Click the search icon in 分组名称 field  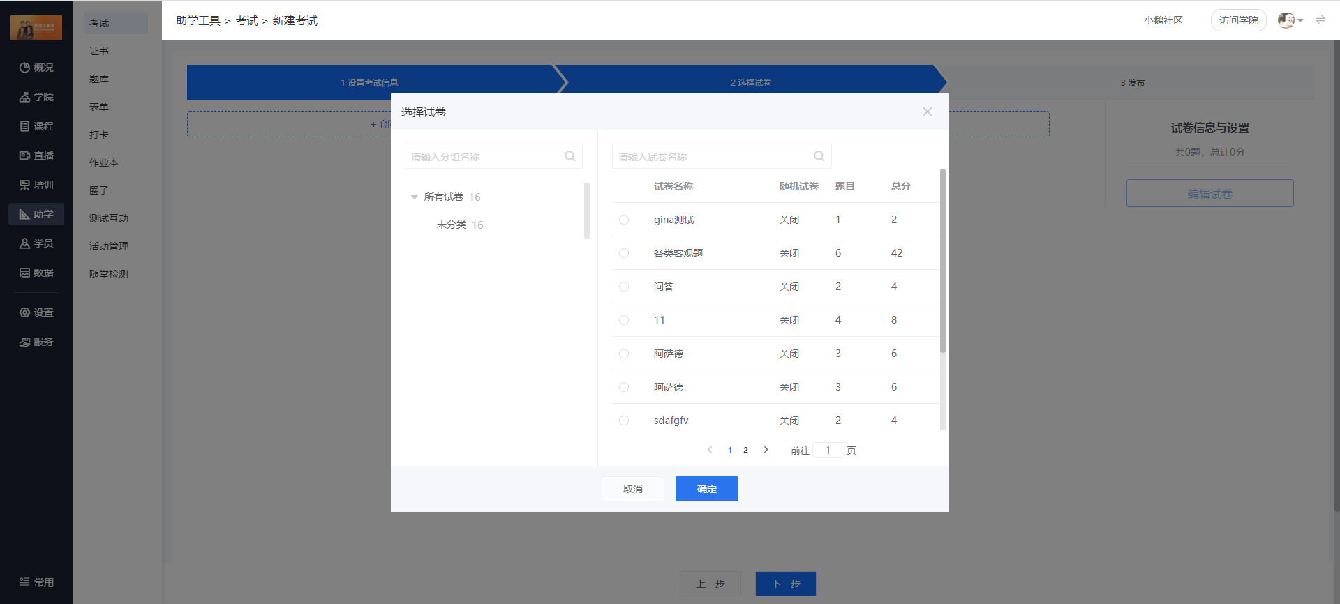pos(569,156)
